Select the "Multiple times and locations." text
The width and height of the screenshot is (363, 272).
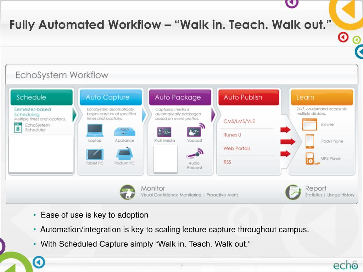pos(40,119)
